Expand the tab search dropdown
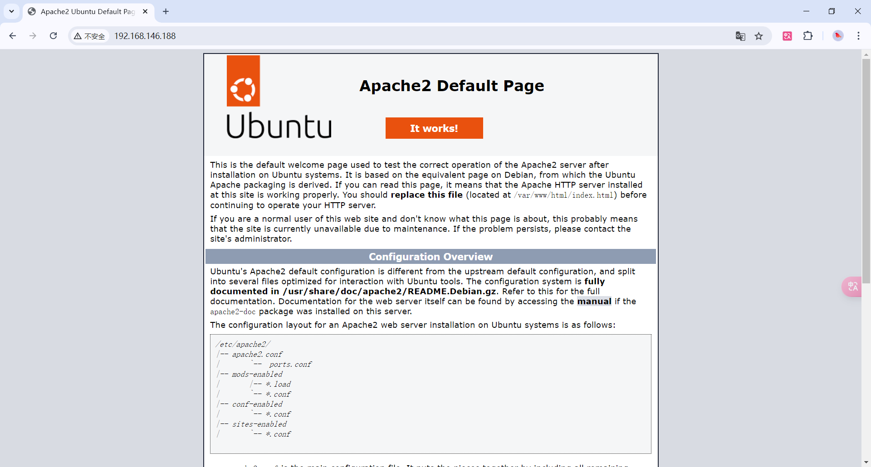This screenshot has width=871, height=467. click(12, 11)
